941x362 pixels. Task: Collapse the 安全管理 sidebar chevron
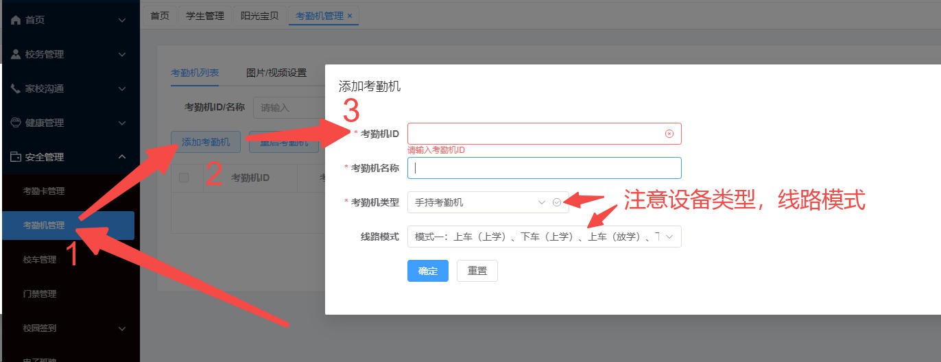coord(122,157)
